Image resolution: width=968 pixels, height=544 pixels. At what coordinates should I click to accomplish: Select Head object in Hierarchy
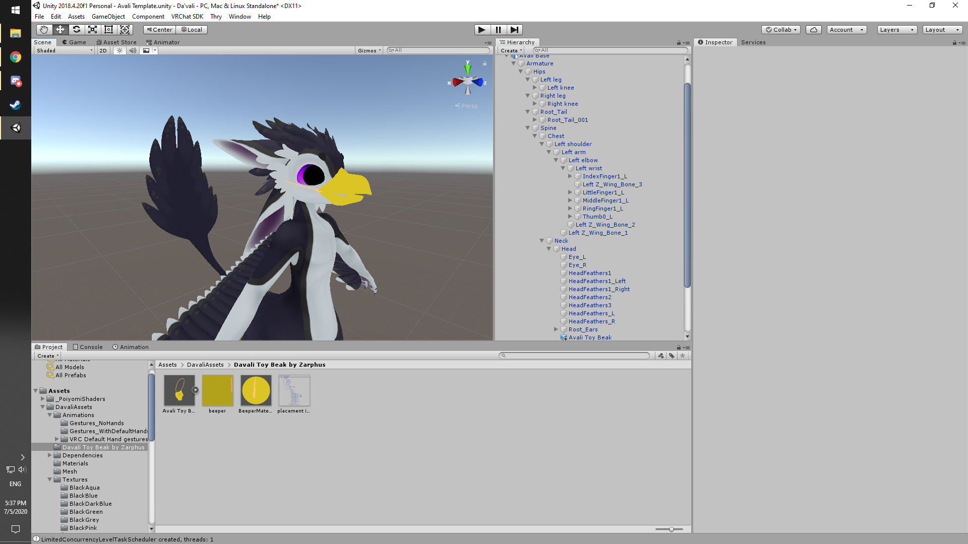tap(569, 249)
